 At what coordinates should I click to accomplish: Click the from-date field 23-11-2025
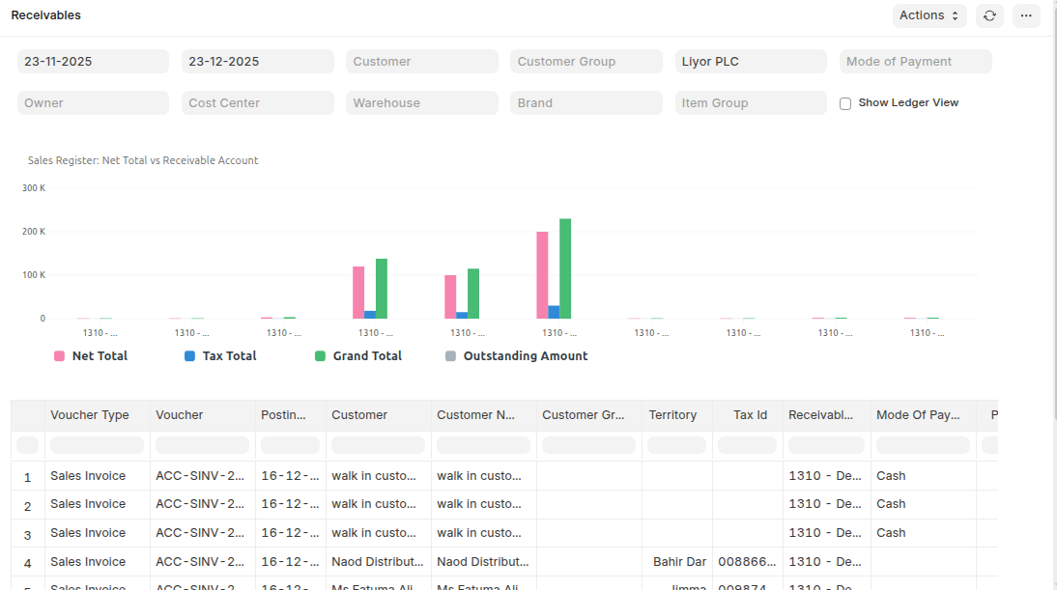coord(93,62)
